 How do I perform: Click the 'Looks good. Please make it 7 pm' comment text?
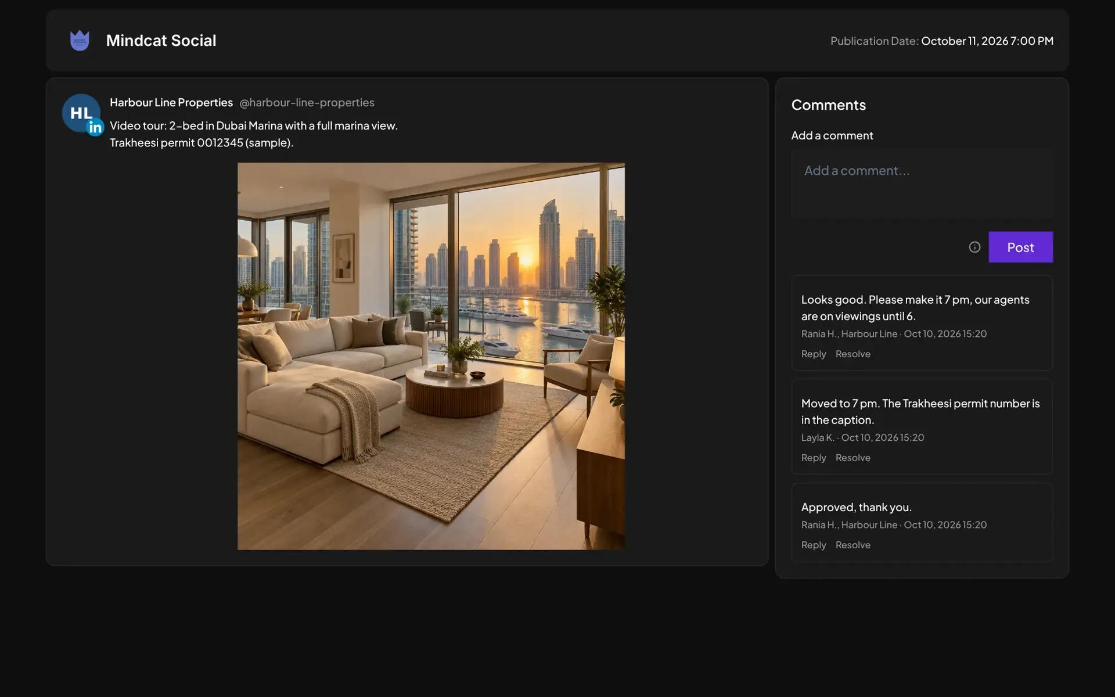pos(915,308)
